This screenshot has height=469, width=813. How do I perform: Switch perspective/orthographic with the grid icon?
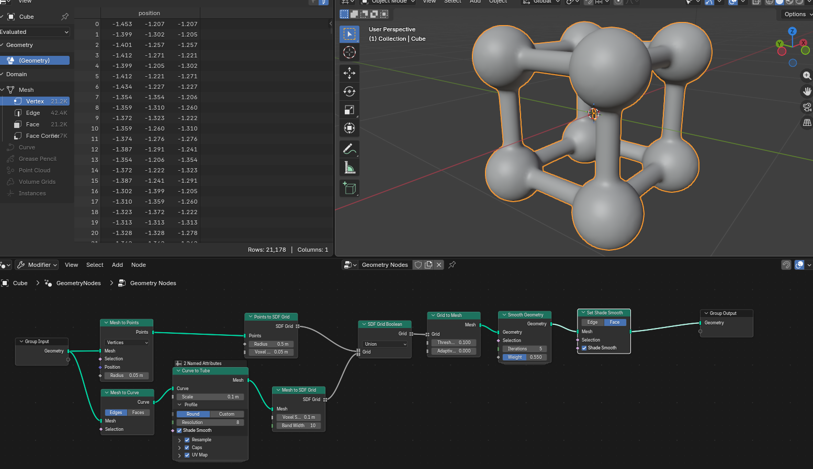coord(807,123)
